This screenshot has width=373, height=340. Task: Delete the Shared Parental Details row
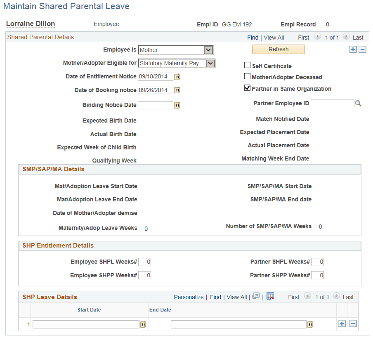362,50
